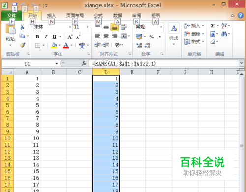Toggle Bold formatting
Screen dimensions: 246x192
(37, 37)
